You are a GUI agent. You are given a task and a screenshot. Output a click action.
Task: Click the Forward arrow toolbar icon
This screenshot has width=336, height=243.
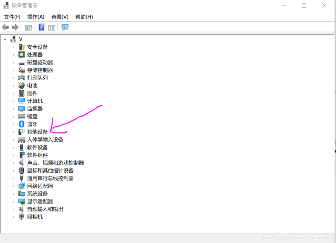[15, 27]
